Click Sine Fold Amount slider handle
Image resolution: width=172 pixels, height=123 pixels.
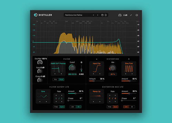click(x=130, y=81)
